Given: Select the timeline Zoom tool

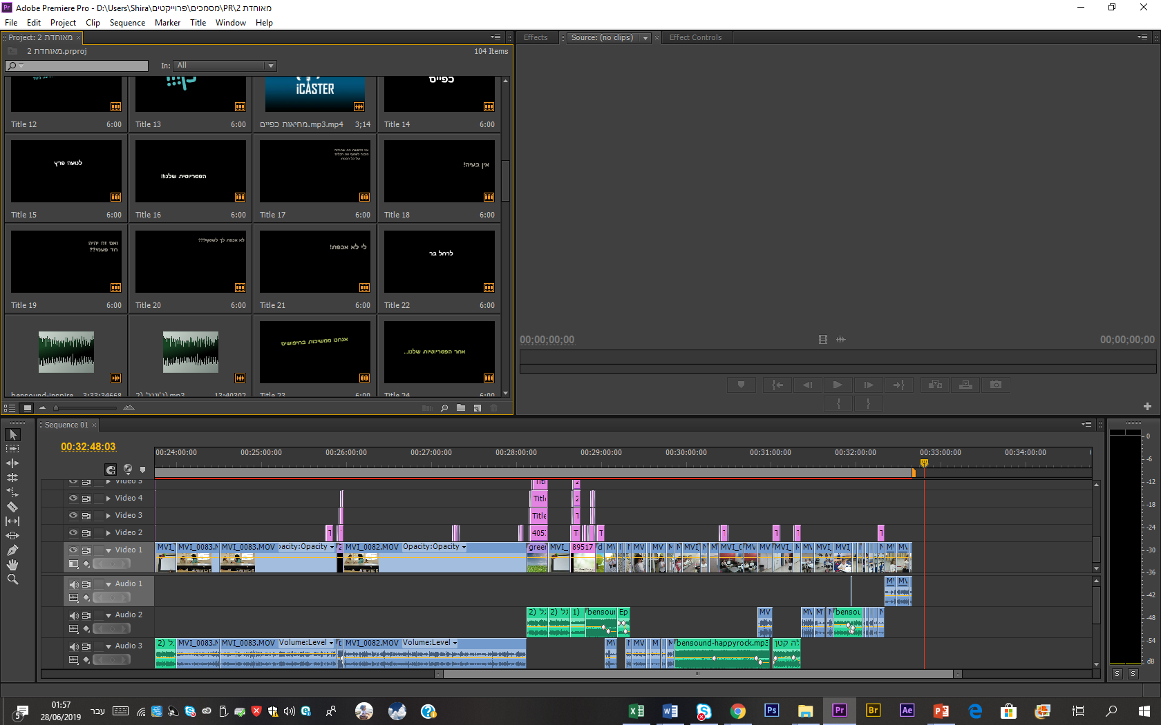Looking at the screenshot, I should coord(12,579).
